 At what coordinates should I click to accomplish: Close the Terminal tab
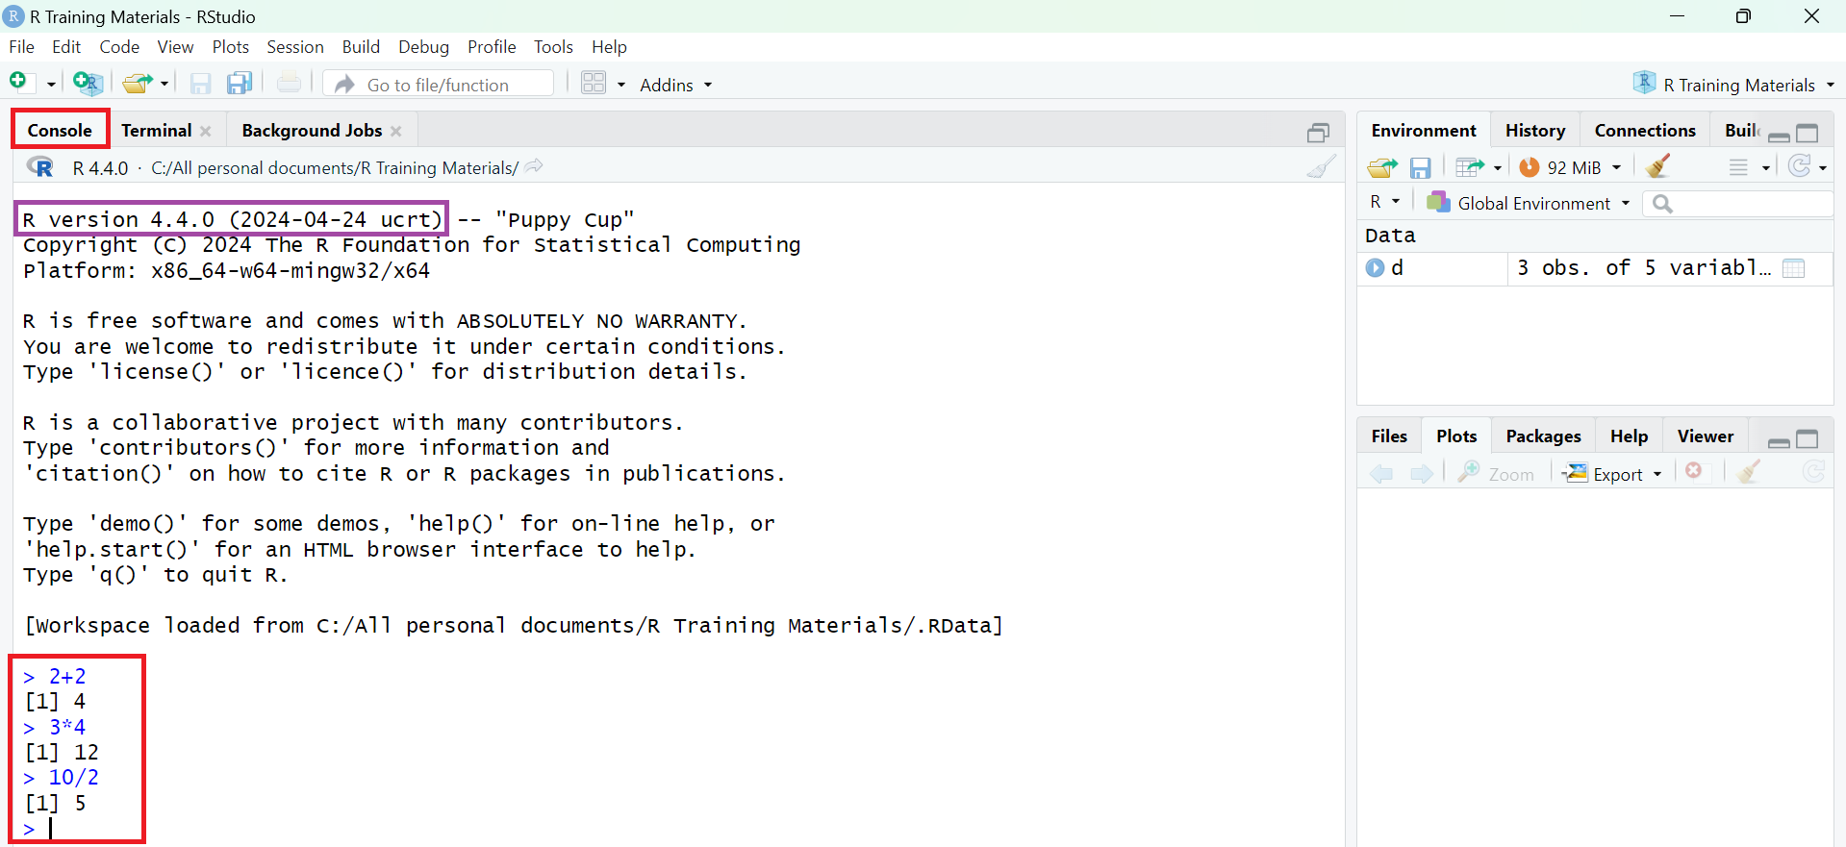point(206,131)
